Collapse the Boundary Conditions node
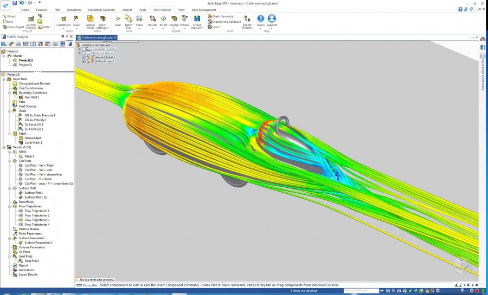Image resolution: width=488 pixels, height=295 pixels. [x=10, y=93]
